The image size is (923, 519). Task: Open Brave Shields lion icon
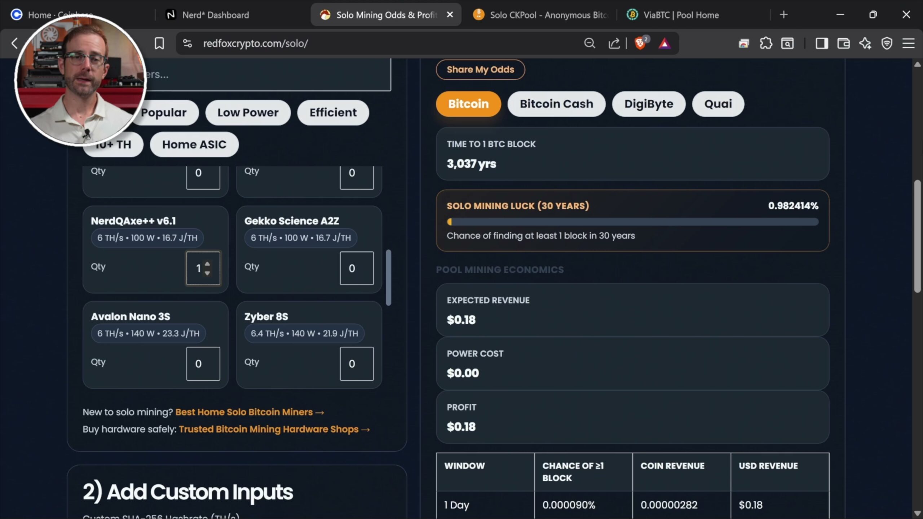(x=641, y=43)
